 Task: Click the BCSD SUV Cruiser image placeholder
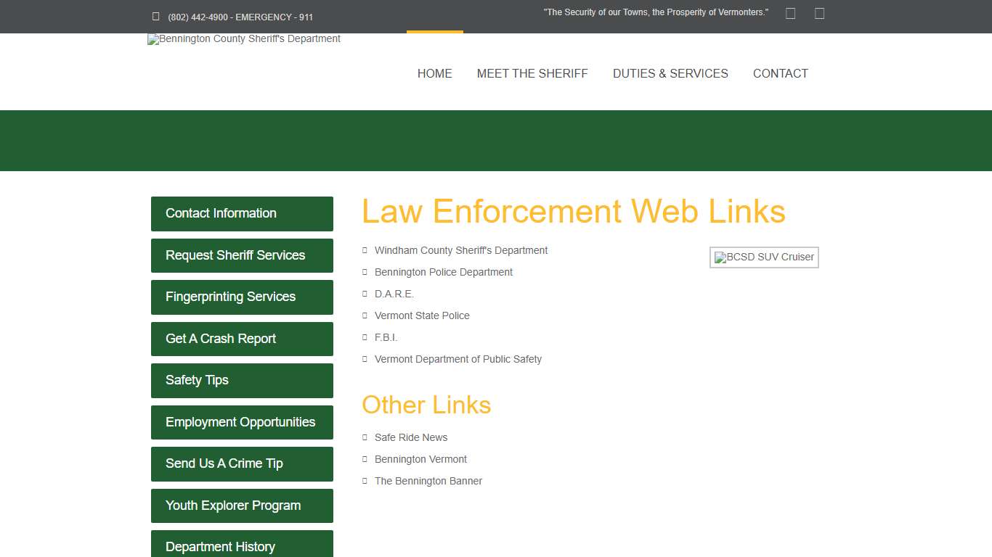[x=763, y=257]
